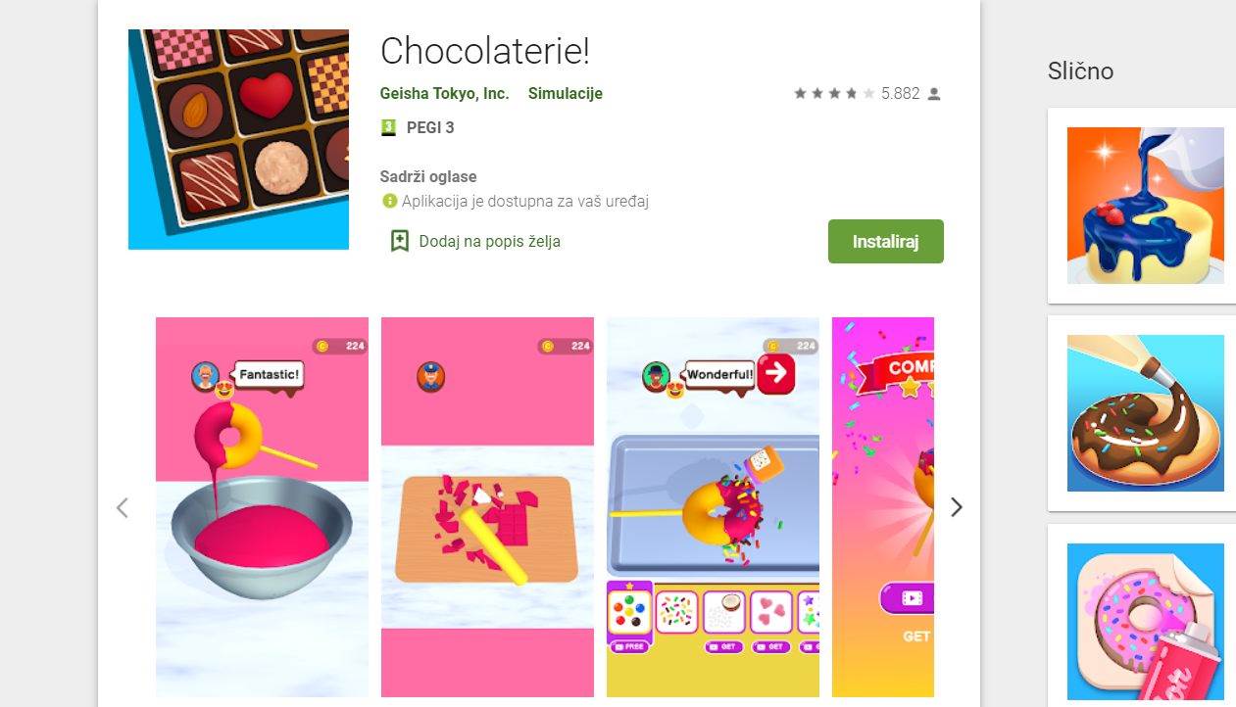1236x707 pixels.
Task: Open the Fantastic donut dipping screenshot
Action: pos(262,507)
